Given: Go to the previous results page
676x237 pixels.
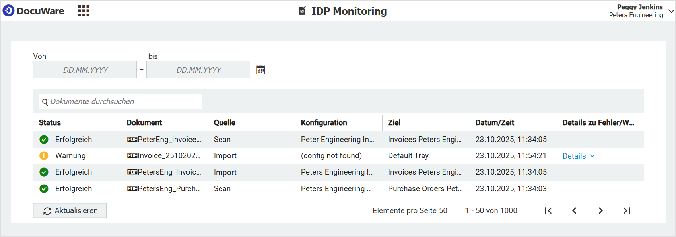Looking at the screenshot, I should 574,211.
